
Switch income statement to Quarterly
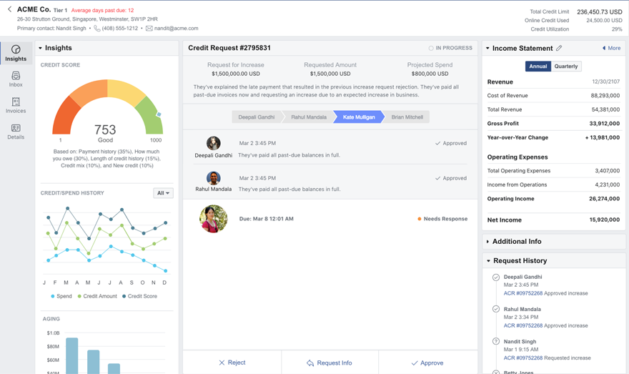[x=566, y=67]
